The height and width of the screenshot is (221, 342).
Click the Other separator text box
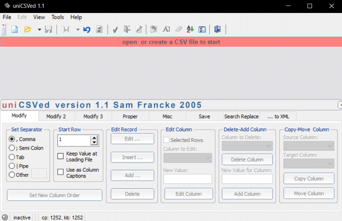pyautogui.click(x=39, y=174)
